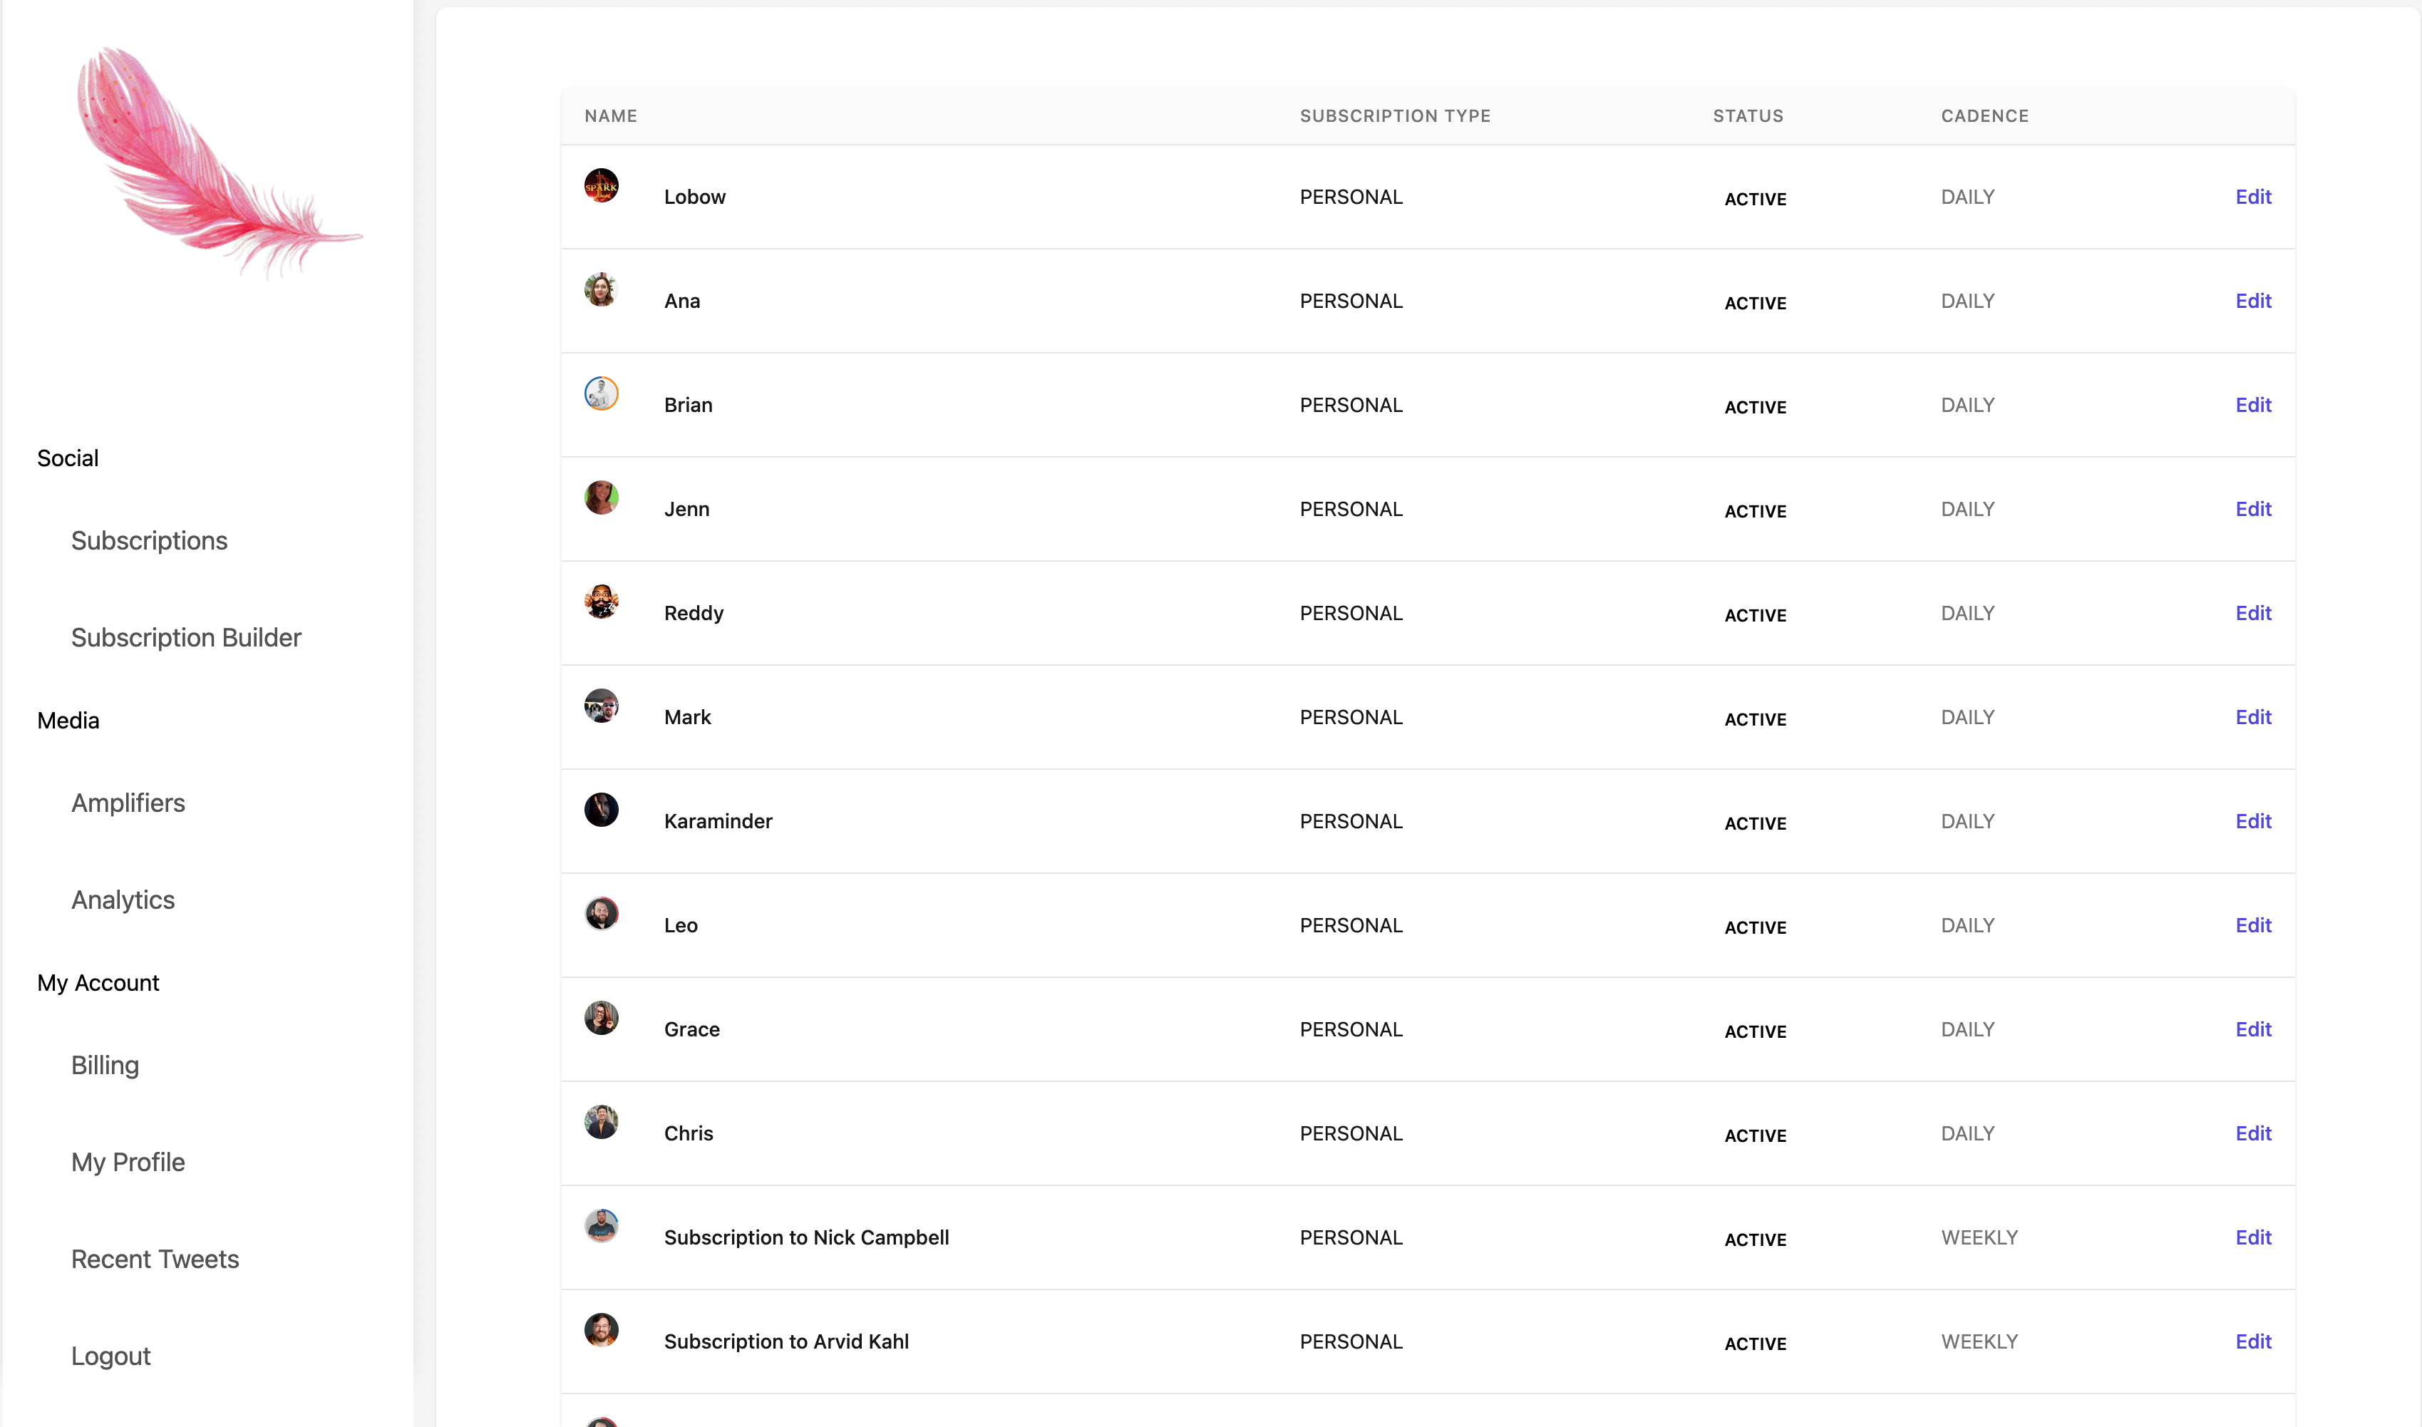Click the pink feather logo
The image size is (2422, 1427).
pos(220,163)
